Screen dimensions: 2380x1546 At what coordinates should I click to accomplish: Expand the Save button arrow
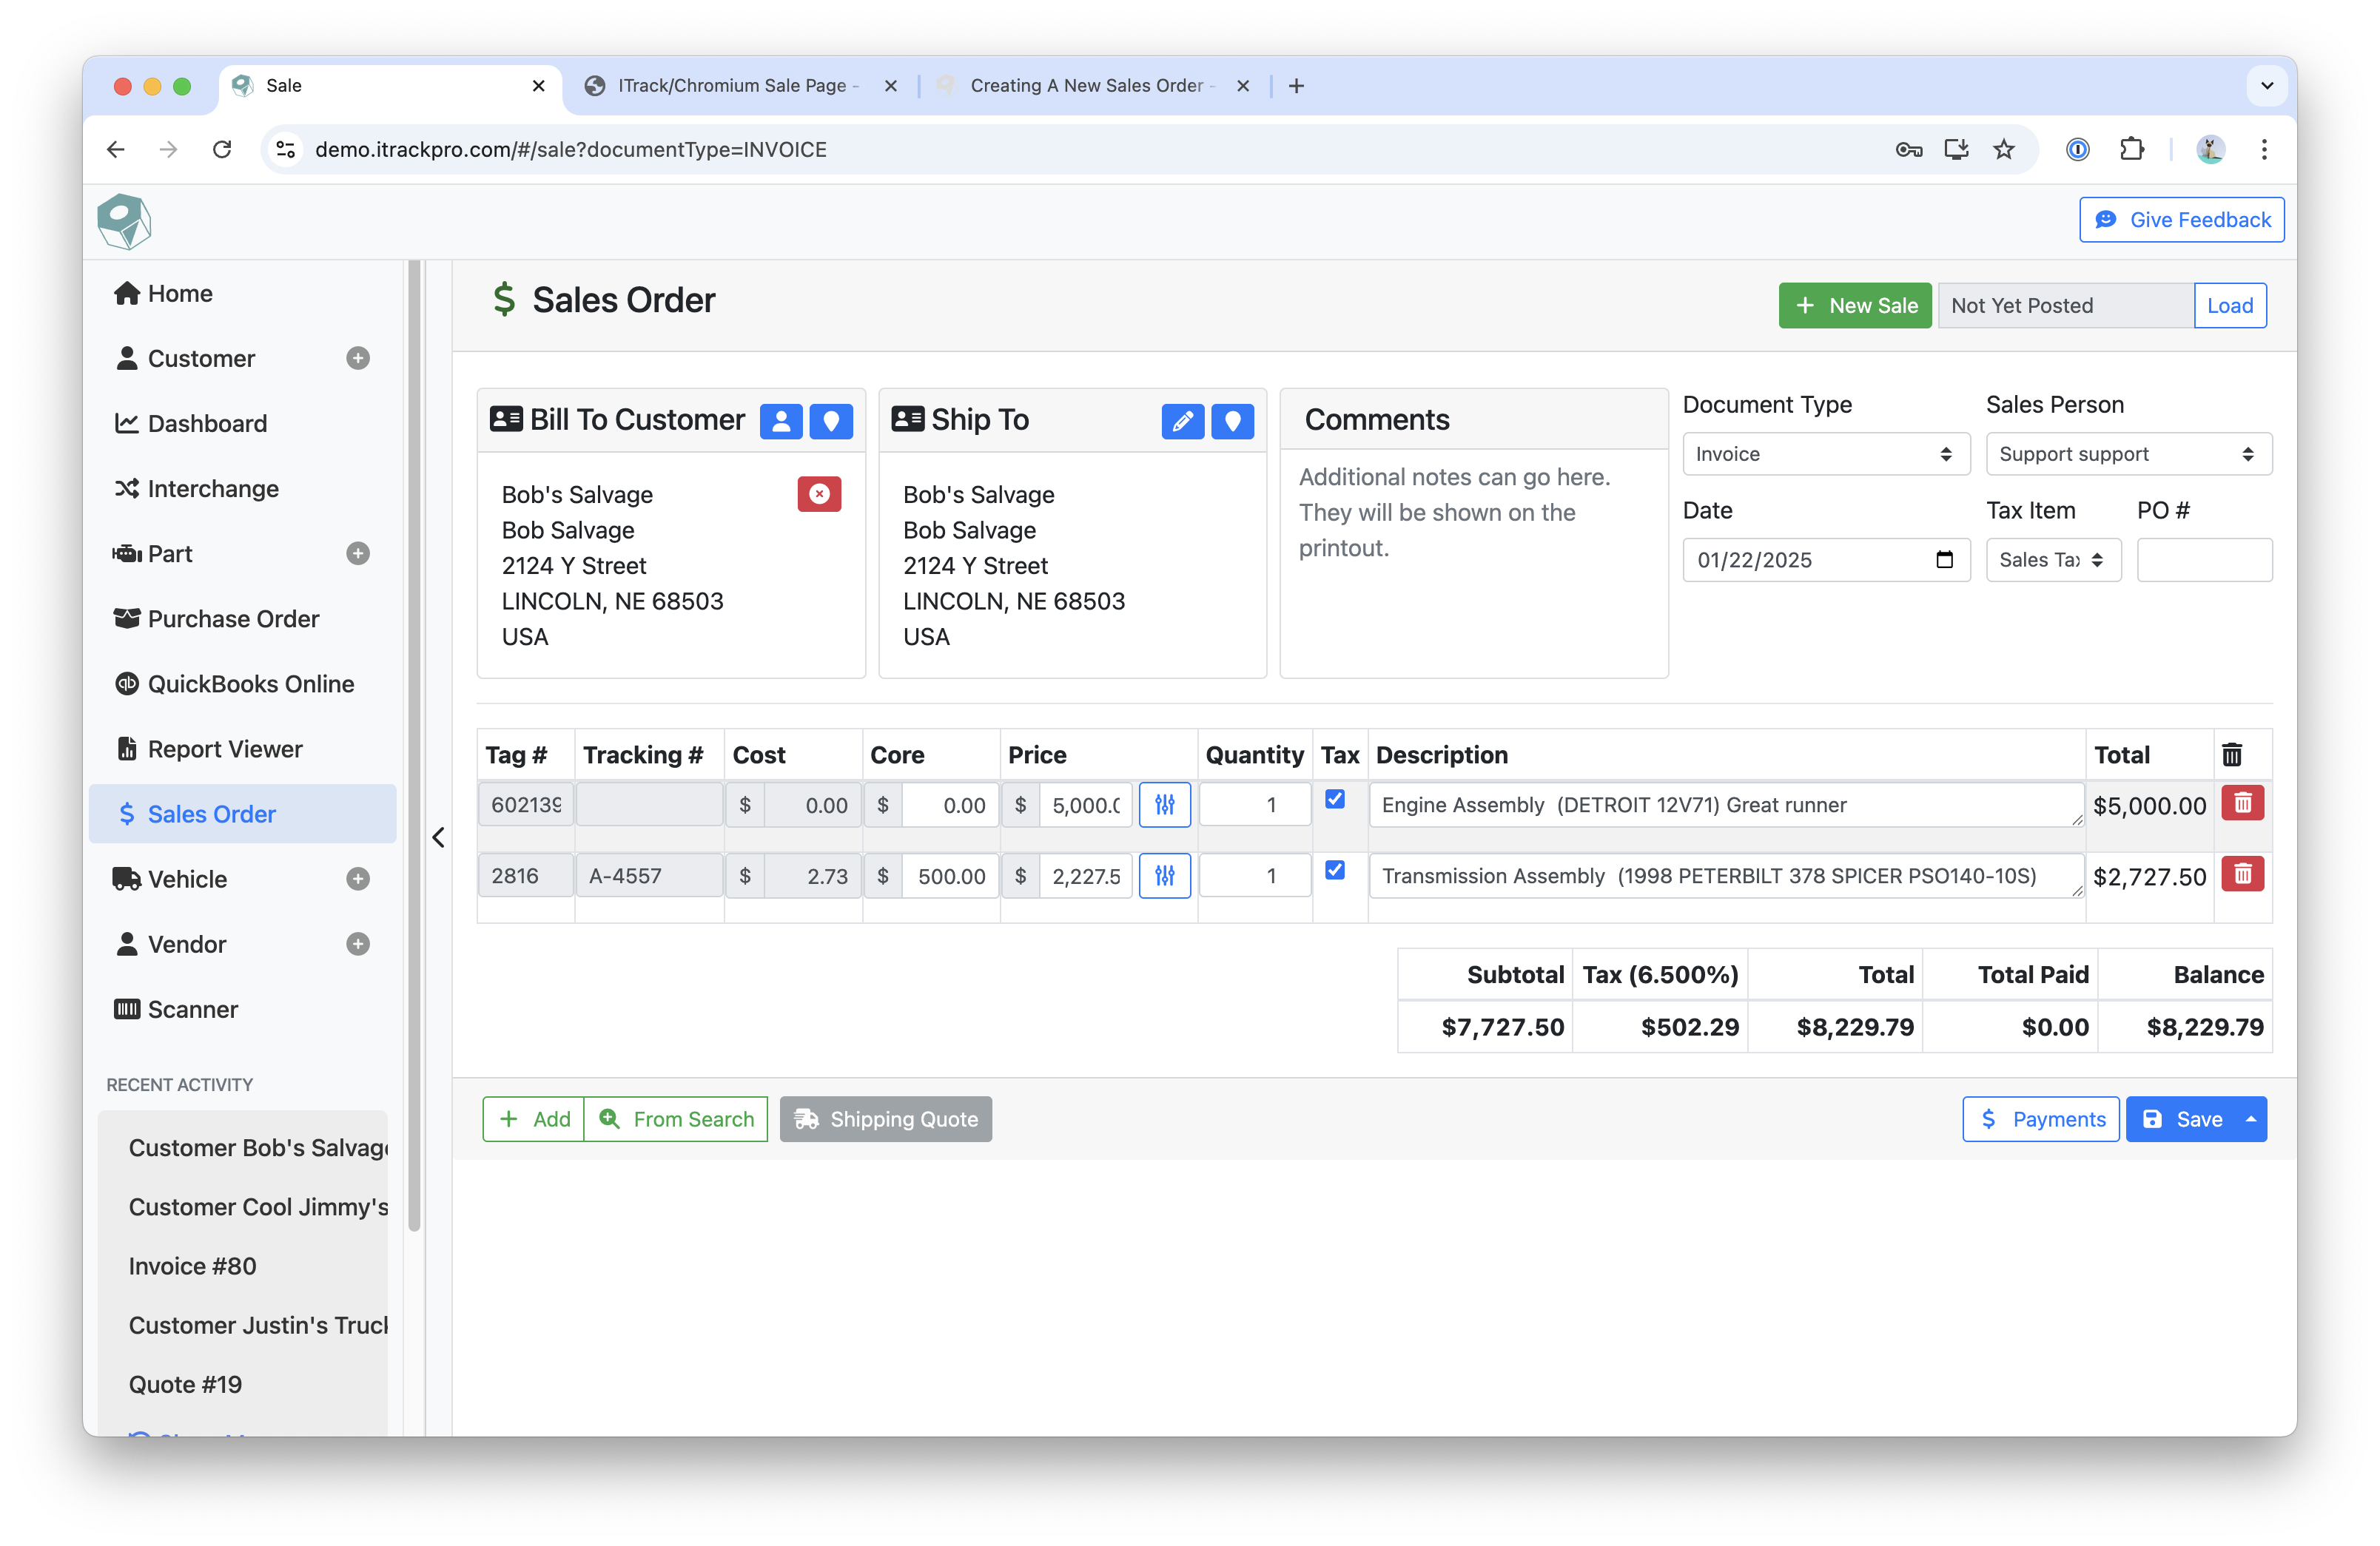tap(2250, 1118)
